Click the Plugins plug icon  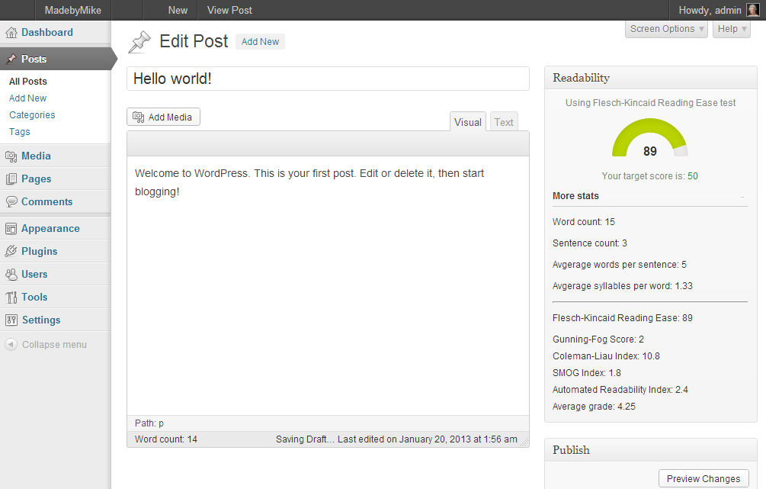11,251
